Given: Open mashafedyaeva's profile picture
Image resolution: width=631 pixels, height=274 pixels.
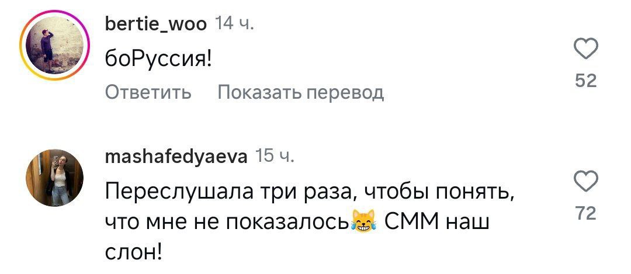Looking at the screenshot, I should (54, 177).
